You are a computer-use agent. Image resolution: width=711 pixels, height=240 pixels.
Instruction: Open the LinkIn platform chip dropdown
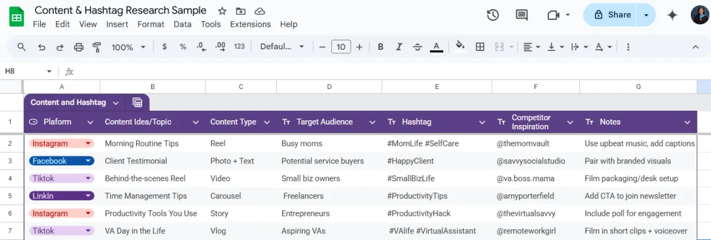click(88, 196)
